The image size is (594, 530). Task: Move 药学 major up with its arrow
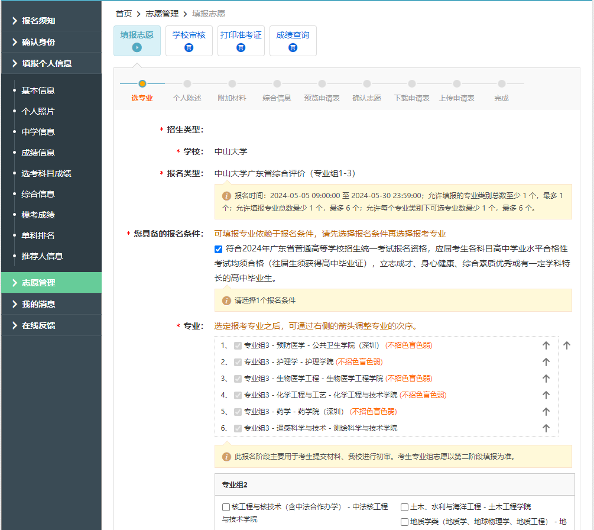(x=546, y=411)
